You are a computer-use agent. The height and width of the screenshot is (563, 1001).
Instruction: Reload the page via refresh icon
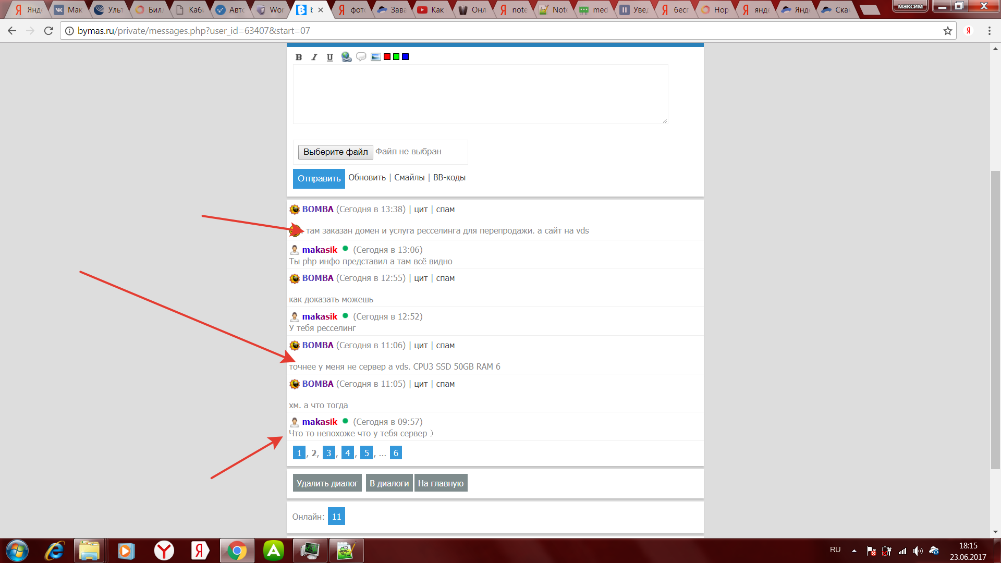coord(48,31)
